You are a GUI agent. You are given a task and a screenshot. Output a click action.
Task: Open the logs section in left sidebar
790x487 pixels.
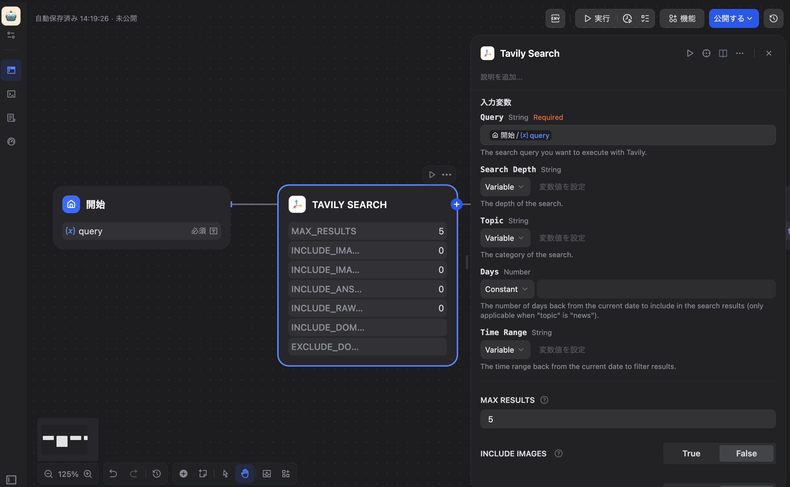(x=11, y=118)
